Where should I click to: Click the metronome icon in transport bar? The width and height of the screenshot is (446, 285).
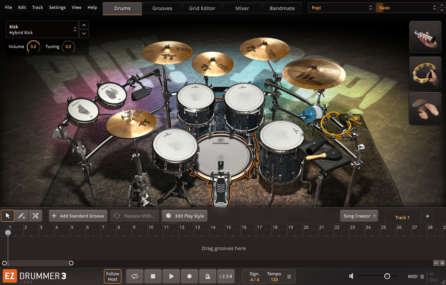click(207, 276)
